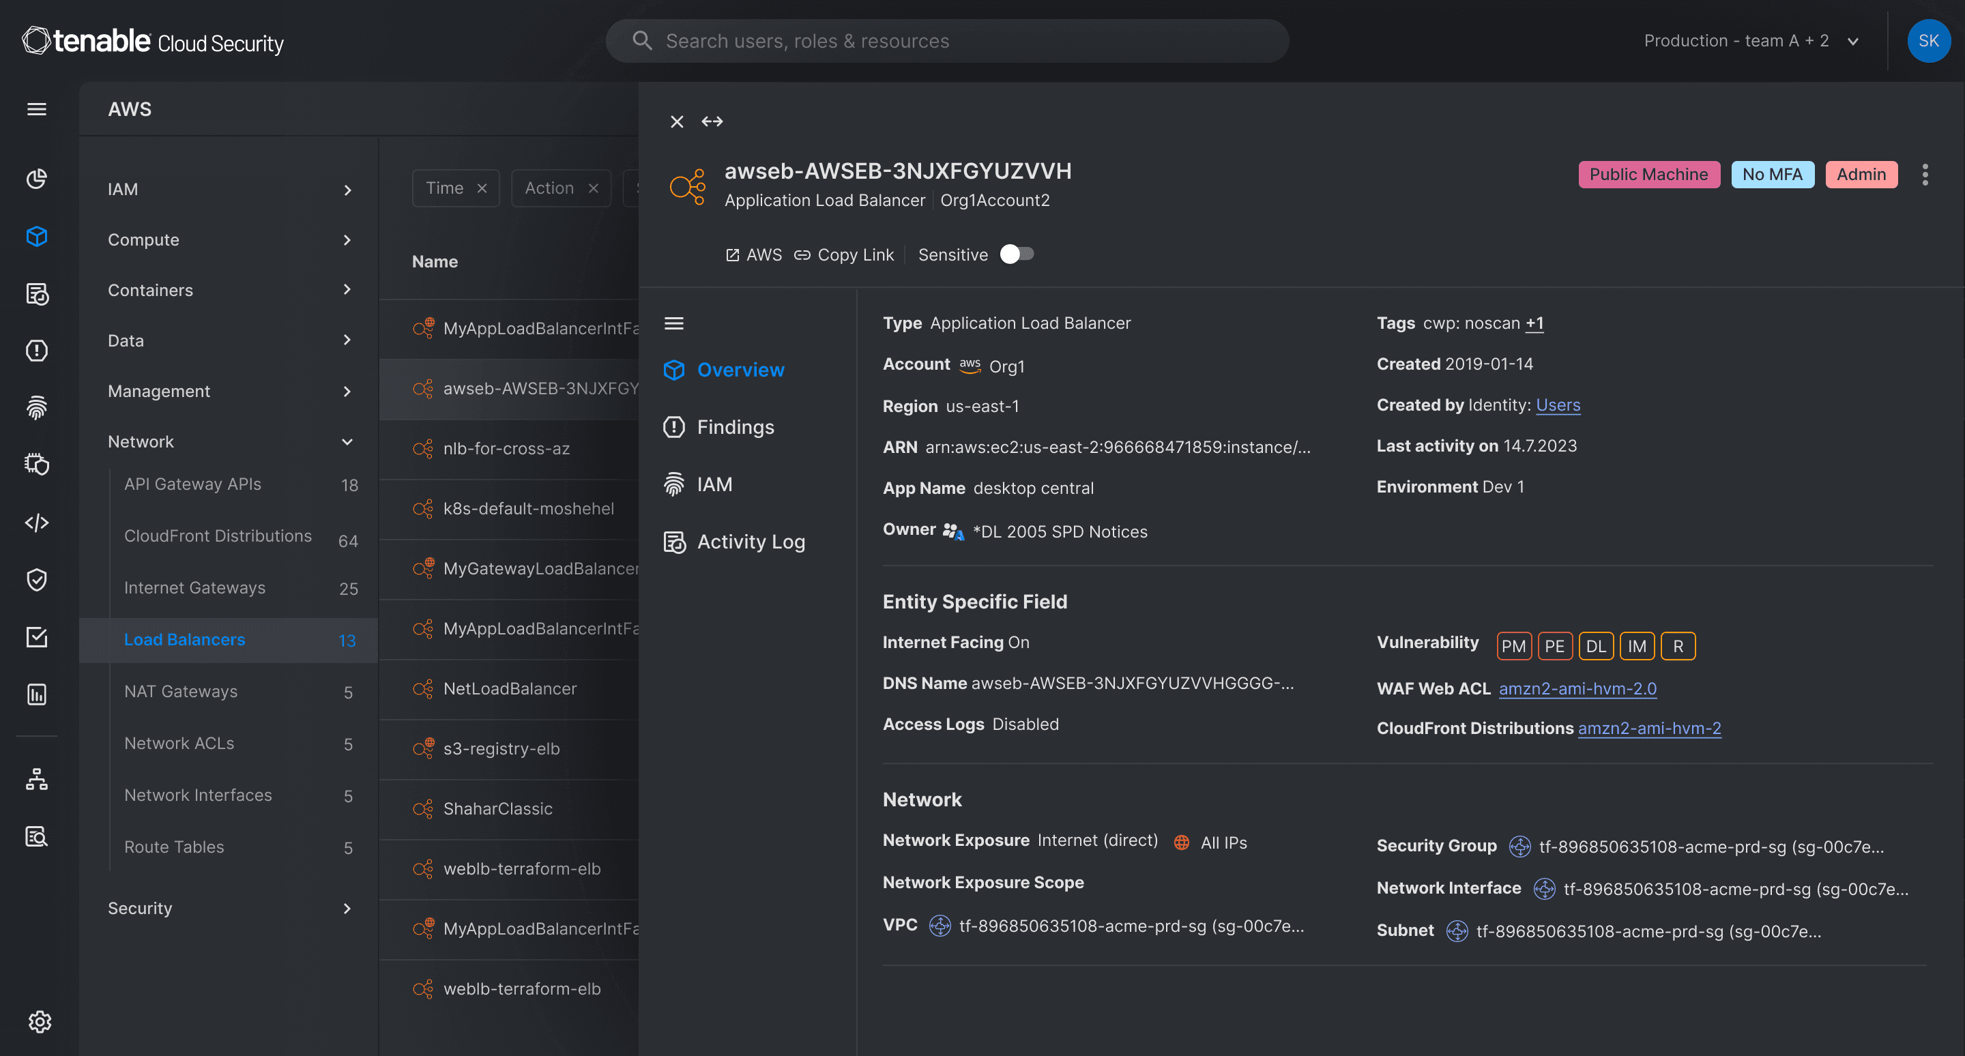The image size is (1965, 1056).
Task: Expand the Management category
Action: tap(229, 391)
